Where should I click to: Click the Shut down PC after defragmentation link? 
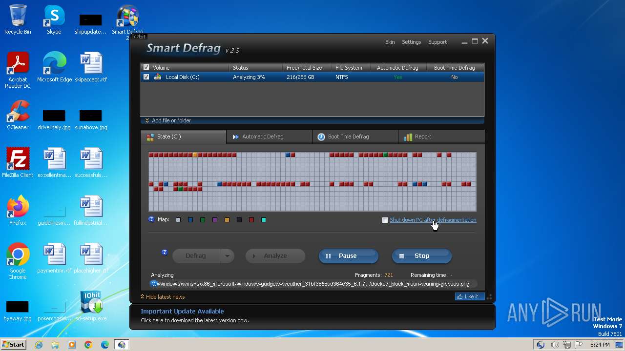click(433, 220)
